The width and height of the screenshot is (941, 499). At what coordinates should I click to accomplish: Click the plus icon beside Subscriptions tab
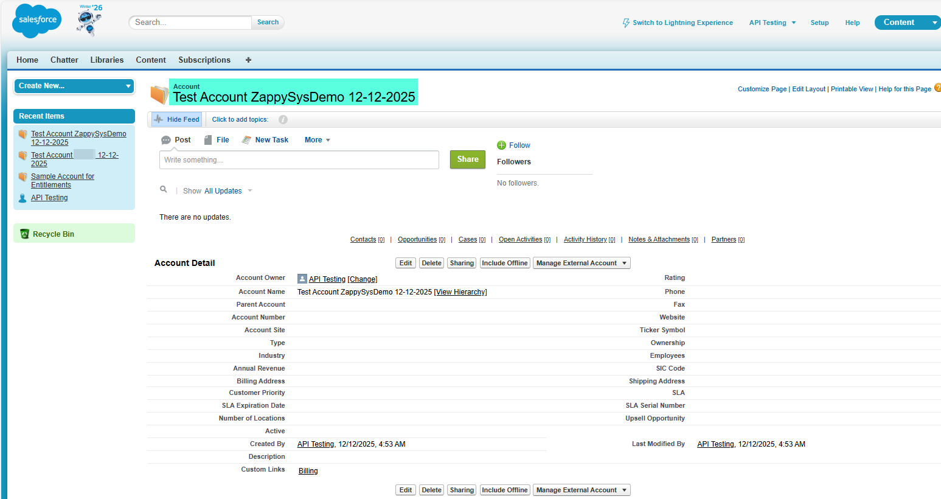(248, 60)
